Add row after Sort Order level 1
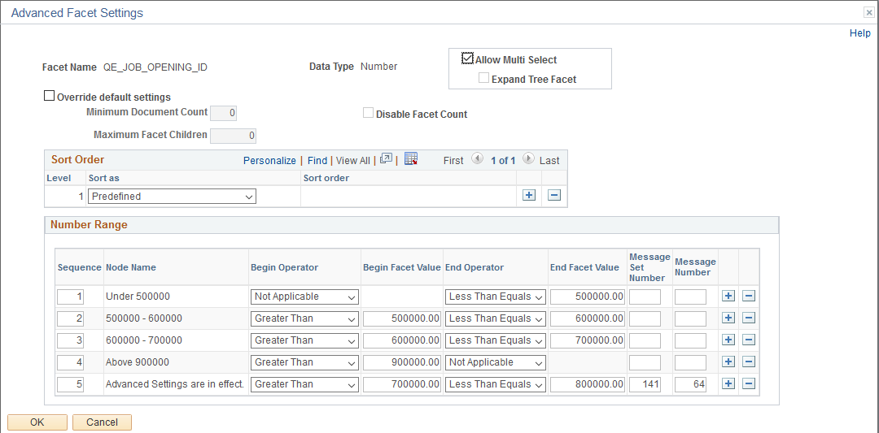 tap(529, 196)
